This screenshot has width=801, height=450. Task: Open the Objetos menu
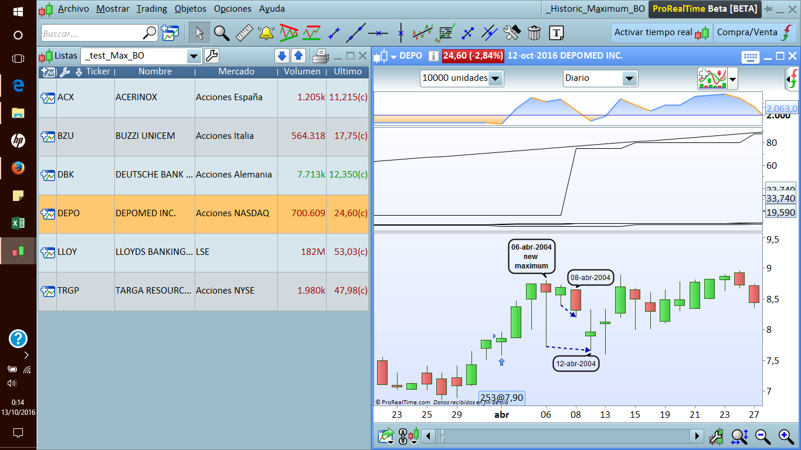point(191,9)
